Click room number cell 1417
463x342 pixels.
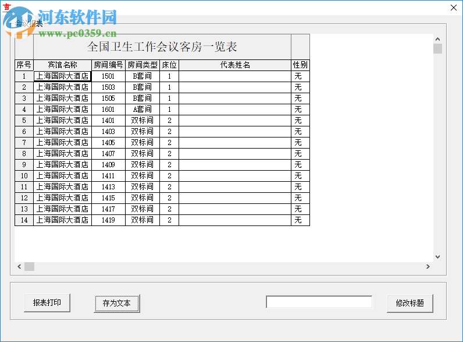pos(108,209)
